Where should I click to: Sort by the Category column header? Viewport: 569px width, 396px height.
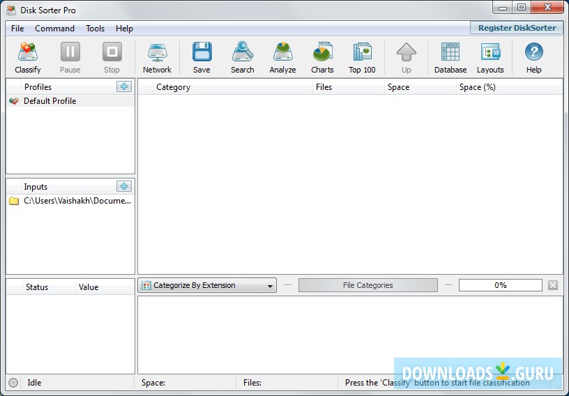tap(233, 87)
